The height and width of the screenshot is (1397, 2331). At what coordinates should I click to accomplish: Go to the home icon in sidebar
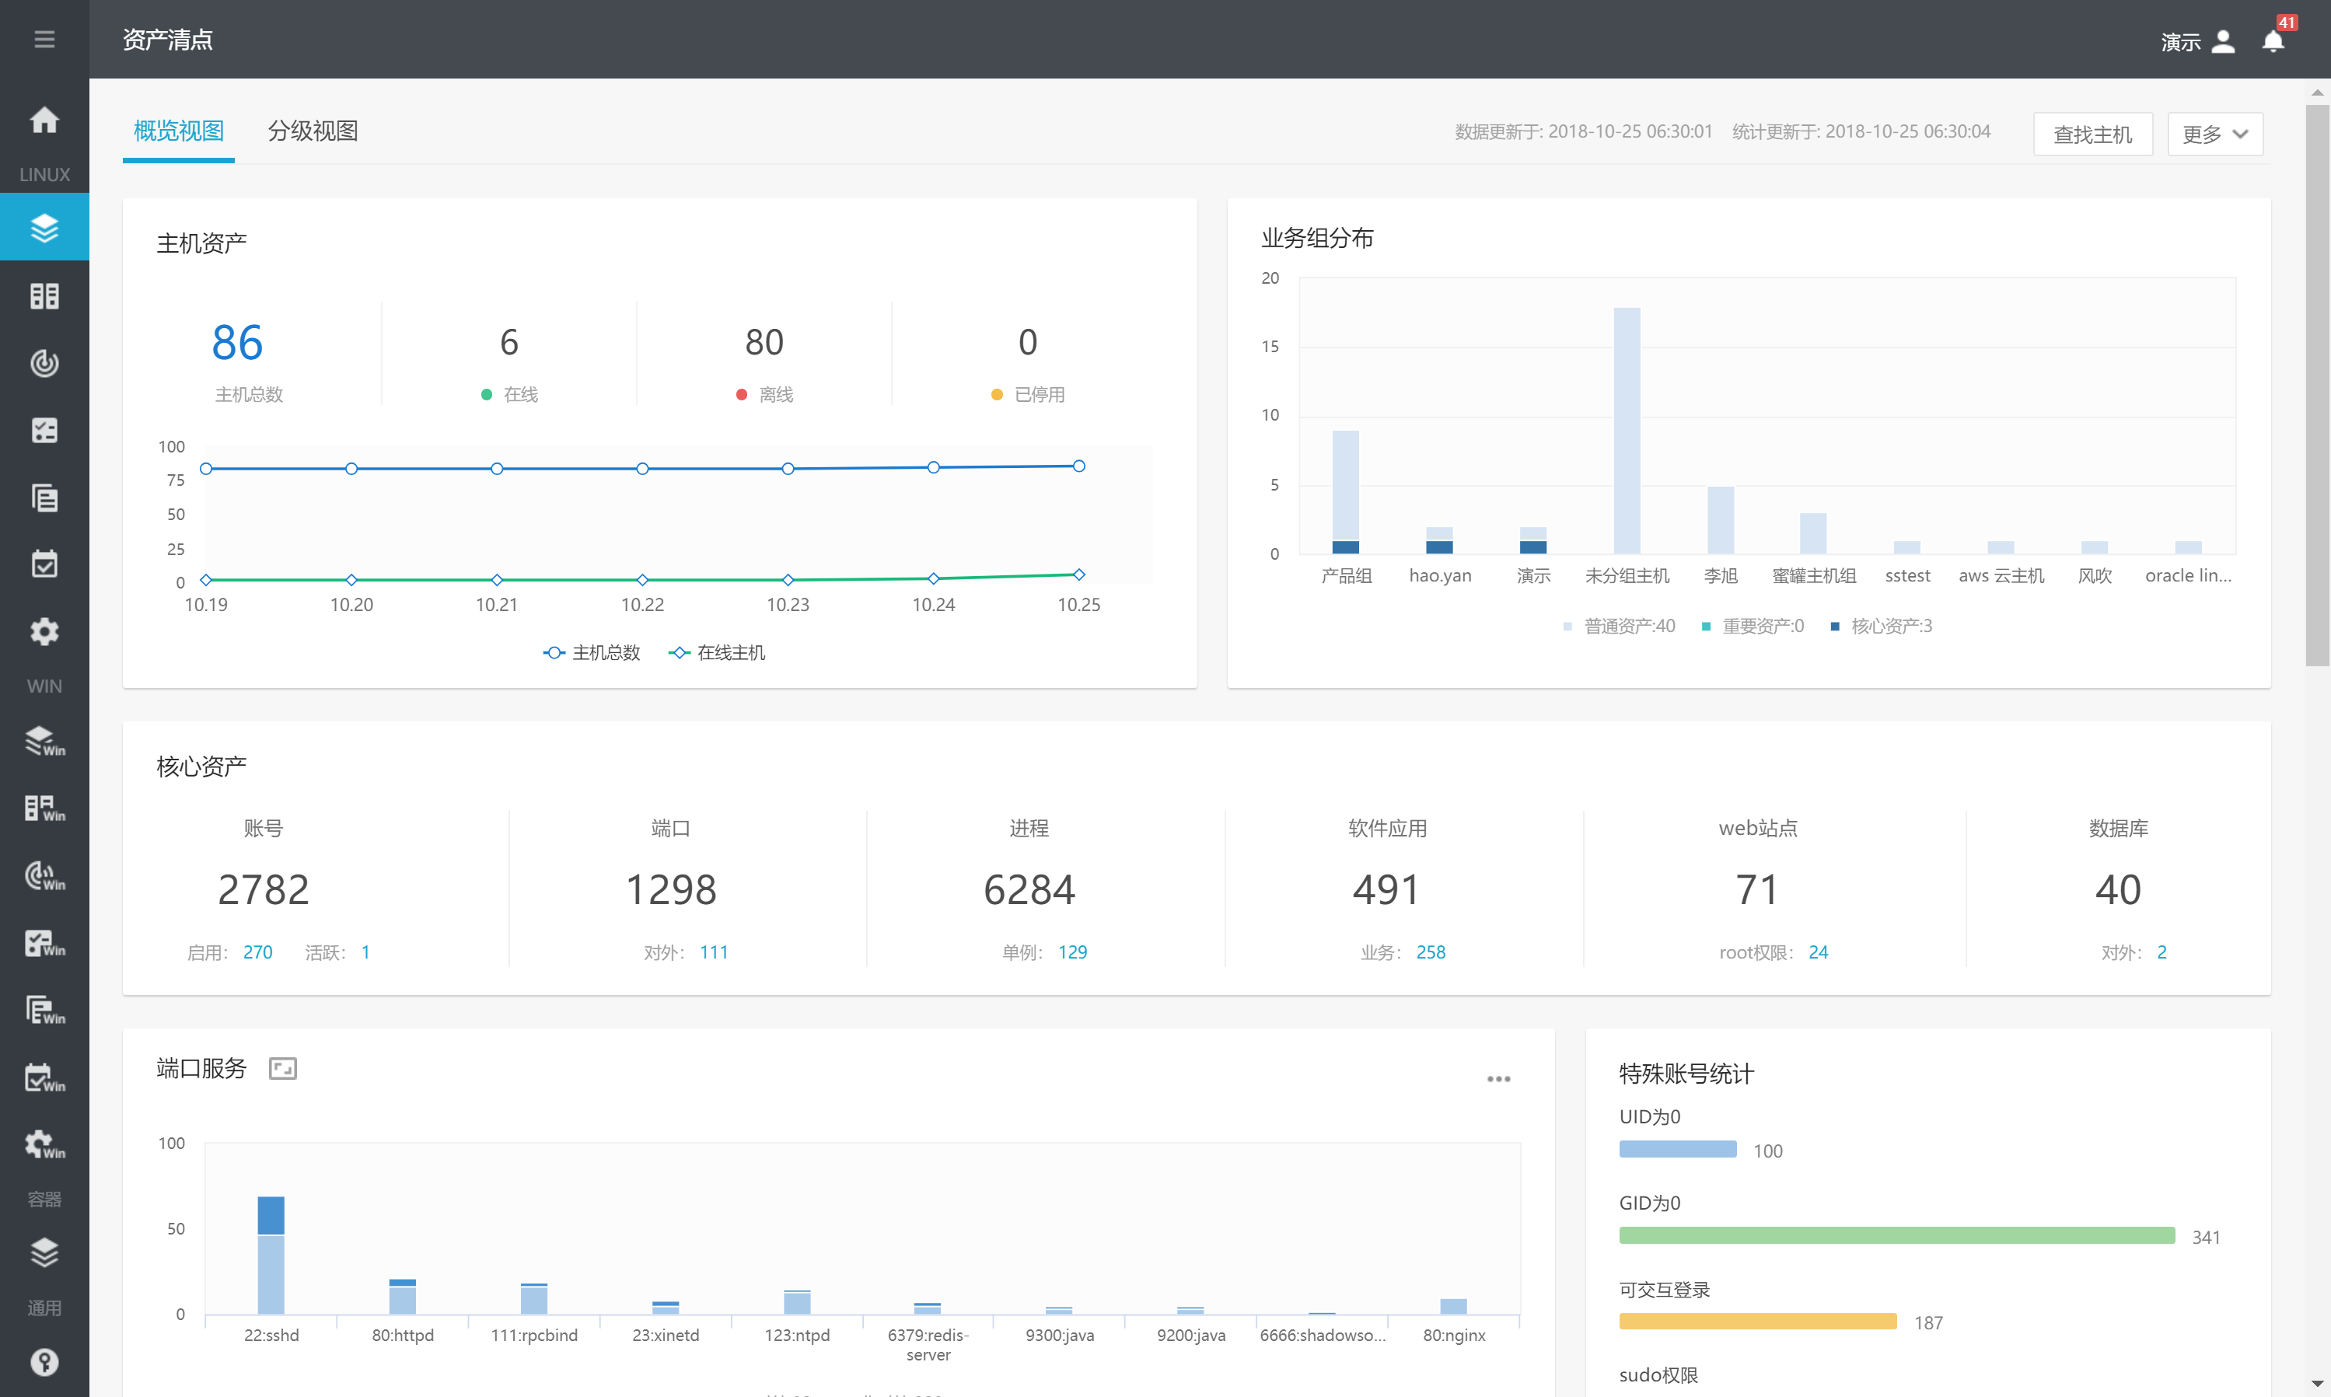(x=44, y=120)
